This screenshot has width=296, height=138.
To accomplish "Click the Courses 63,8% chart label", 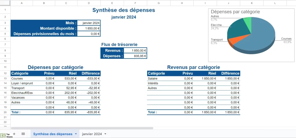I will coord(286,40).
